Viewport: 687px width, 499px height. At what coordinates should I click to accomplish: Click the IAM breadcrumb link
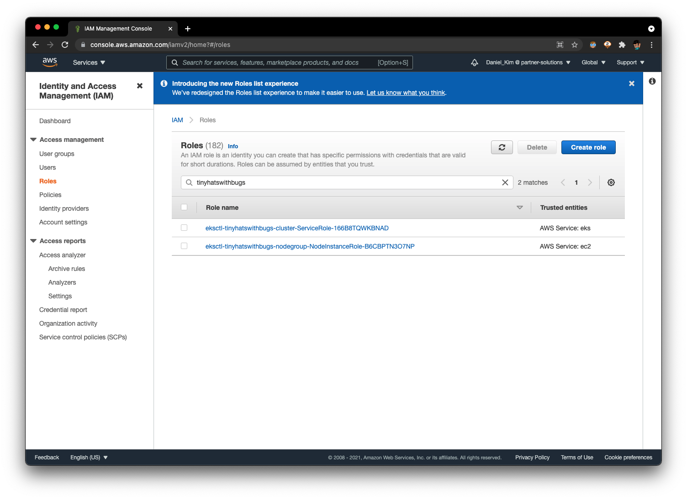coord(177,120)
